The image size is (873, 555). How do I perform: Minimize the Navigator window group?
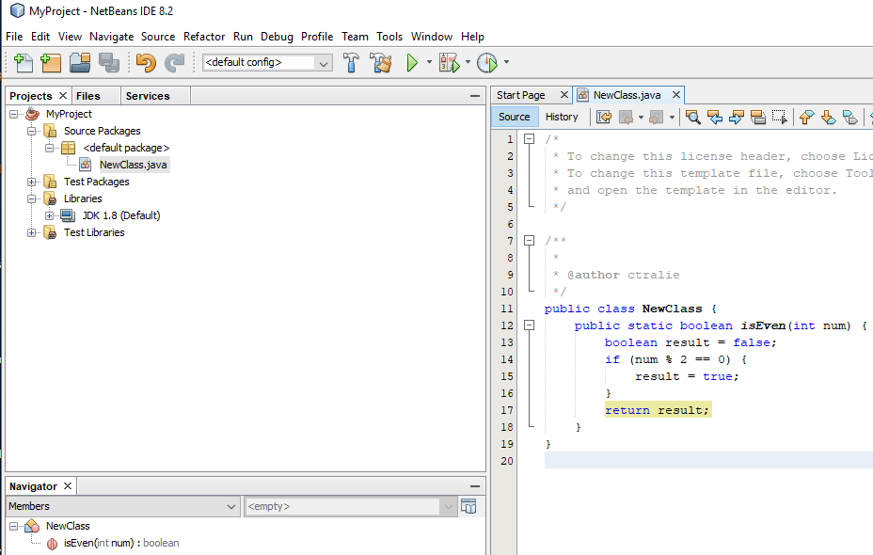(x=475, y=486)
